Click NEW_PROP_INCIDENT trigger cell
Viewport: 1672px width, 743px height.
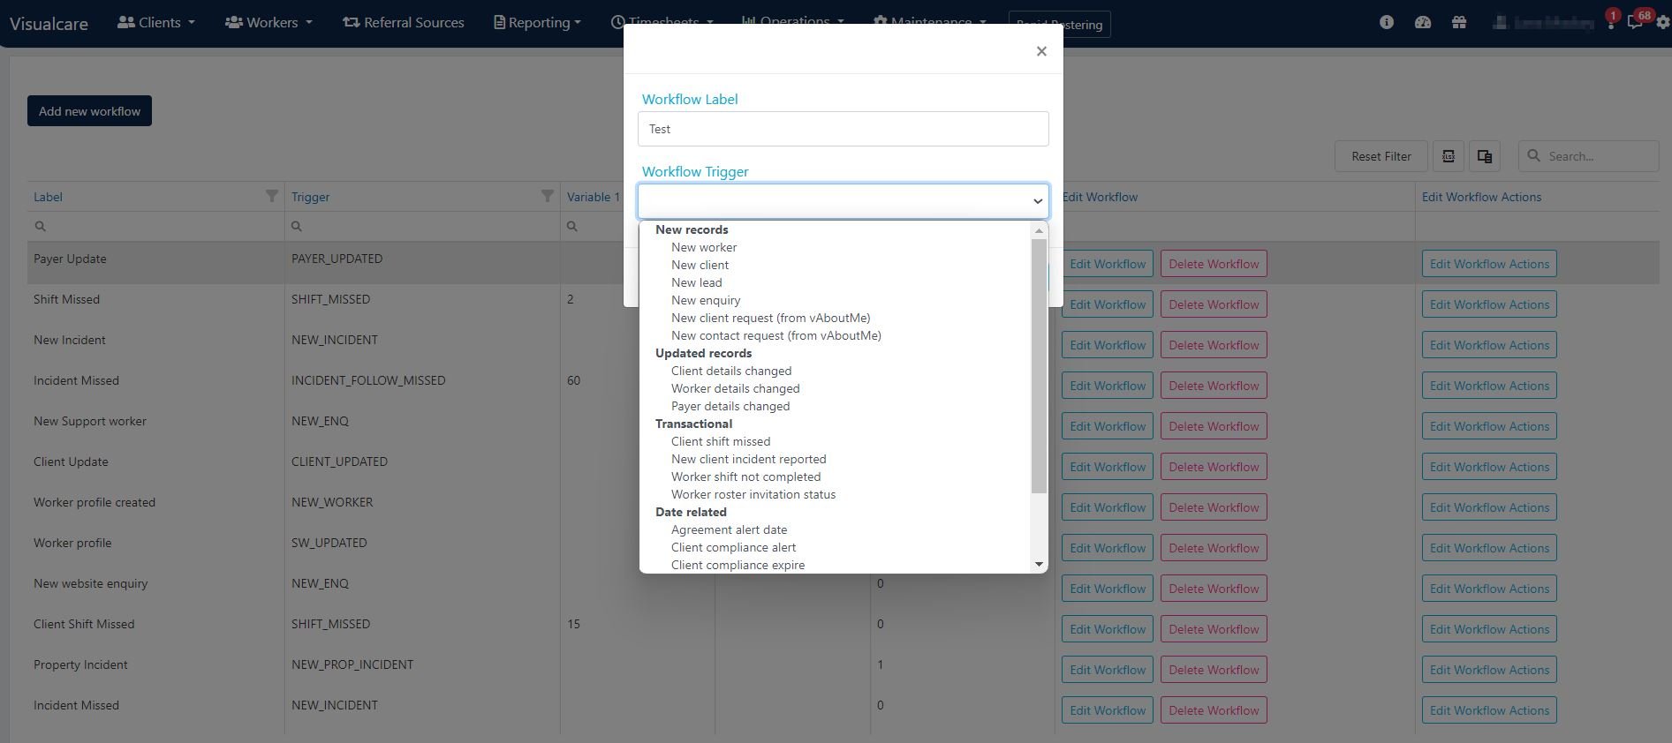(352, 664)
